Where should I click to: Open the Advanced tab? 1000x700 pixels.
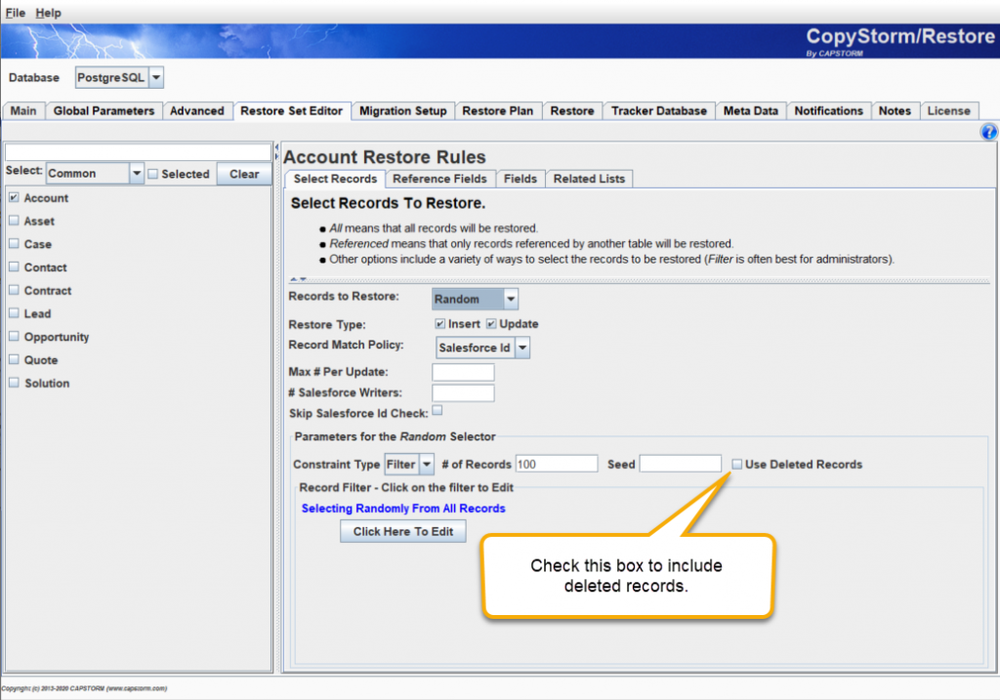coord(197,111)
